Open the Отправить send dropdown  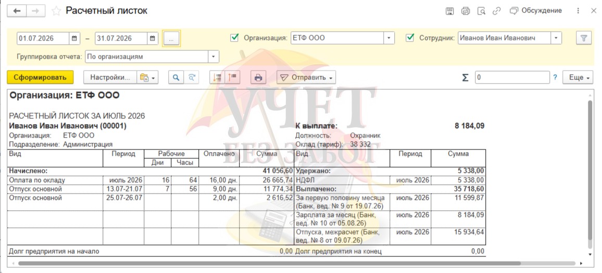point(306,77)
